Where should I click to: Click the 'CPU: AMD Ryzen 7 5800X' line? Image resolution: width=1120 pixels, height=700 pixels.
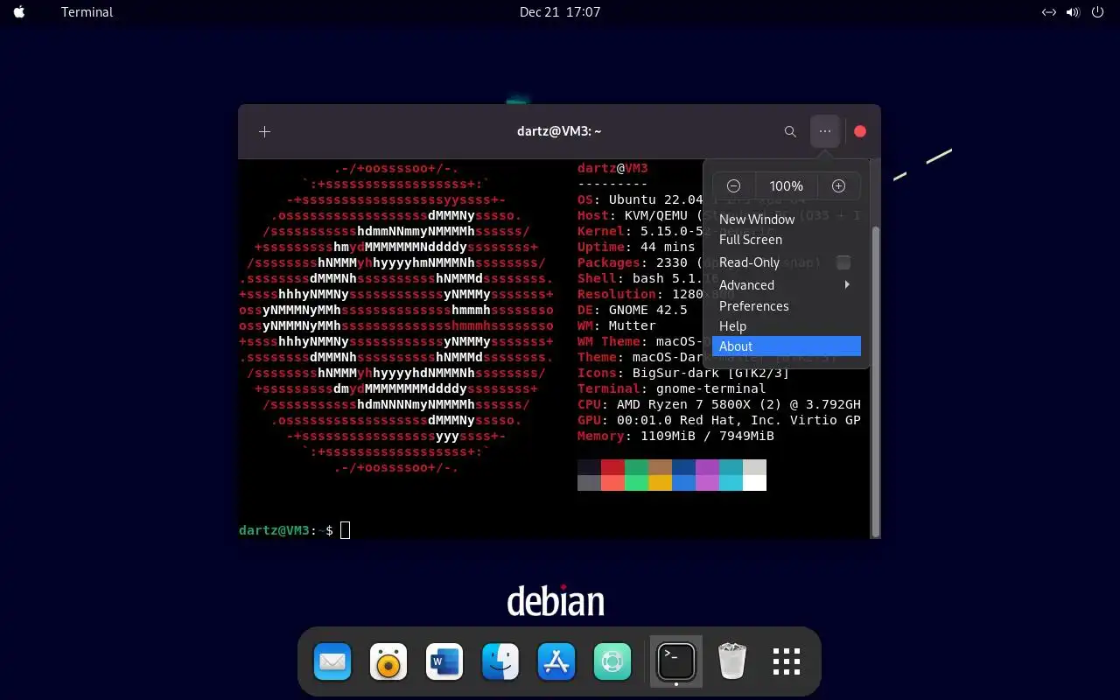(x=719, y=404)
